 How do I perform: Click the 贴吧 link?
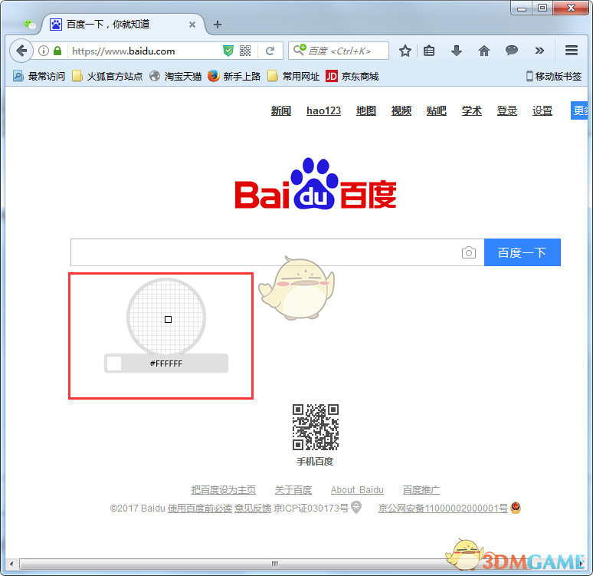click(437, 110)
